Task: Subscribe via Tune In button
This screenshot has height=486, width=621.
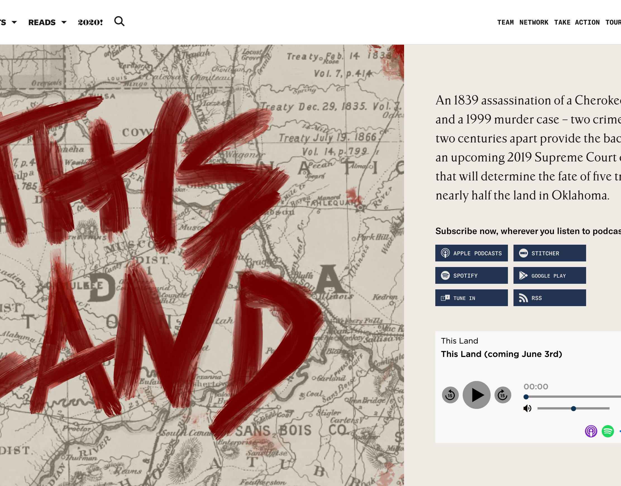Action: (471, 298)
